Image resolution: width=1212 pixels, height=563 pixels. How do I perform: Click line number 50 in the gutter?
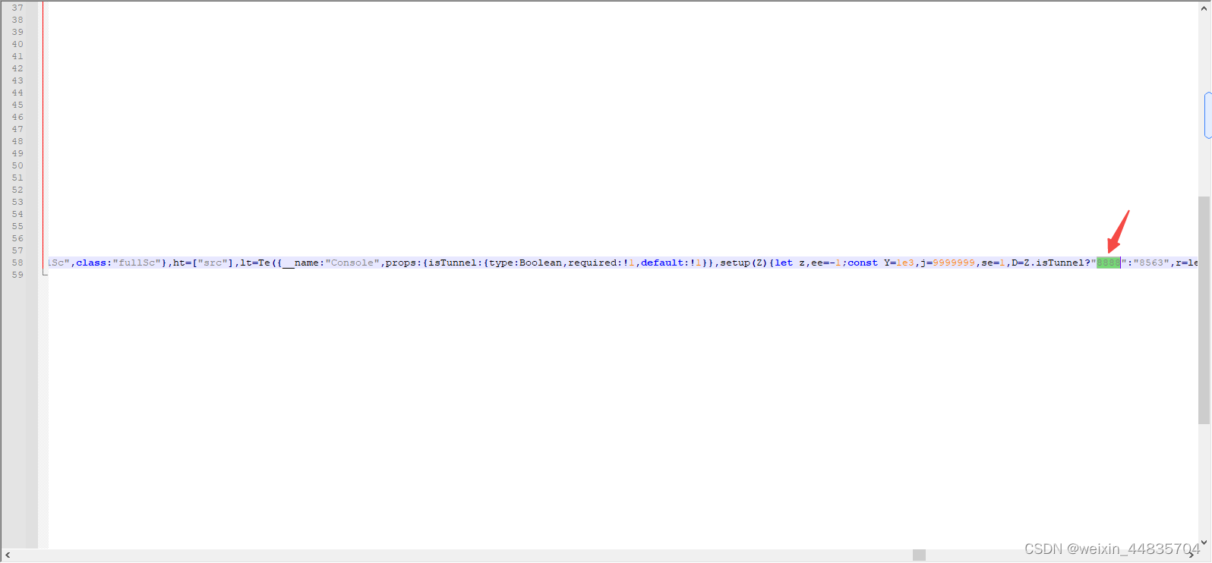(x=17, y=165)
